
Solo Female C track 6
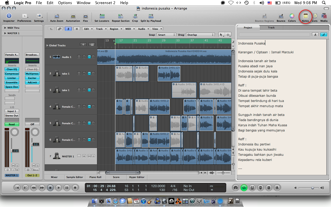[x=93, y=140]
